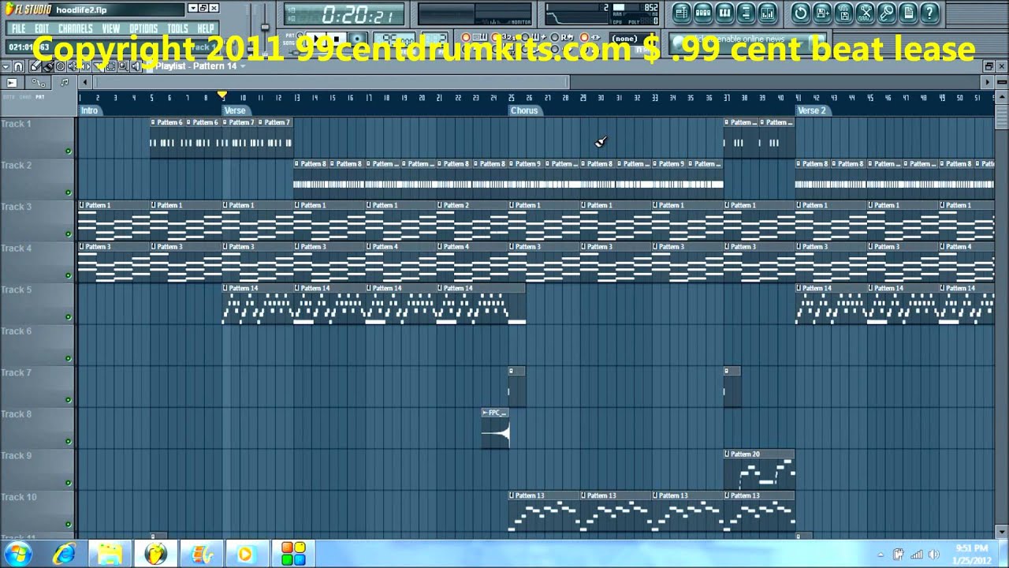The width and height of the screenshot is (1009, 568).
Task: Click Render as audio file icon
Action: [843, 13]
